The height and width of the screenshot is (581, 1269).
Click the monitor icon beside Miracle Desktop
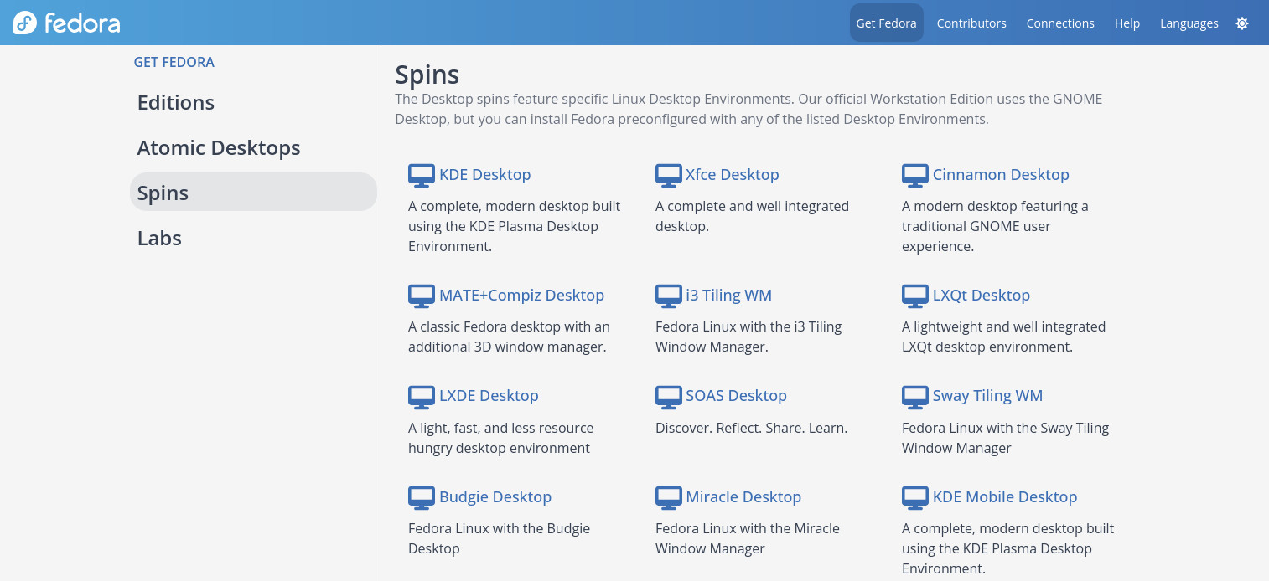pos(668,497)
